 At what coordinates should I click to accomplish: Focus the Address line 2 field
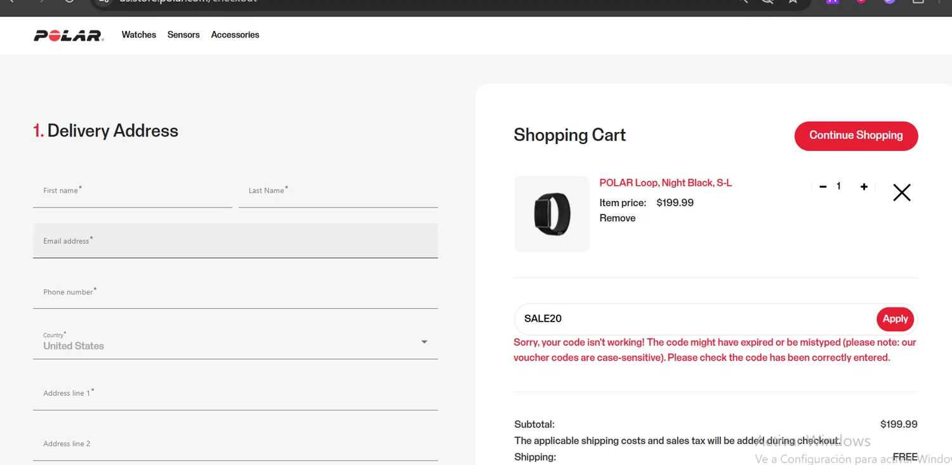tap(235, 444)
